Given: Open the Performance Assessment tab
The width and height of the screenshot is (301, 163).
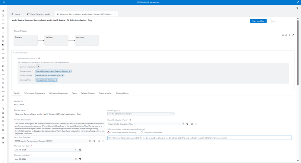Looking at the screenshot, I should coord(34,93).
